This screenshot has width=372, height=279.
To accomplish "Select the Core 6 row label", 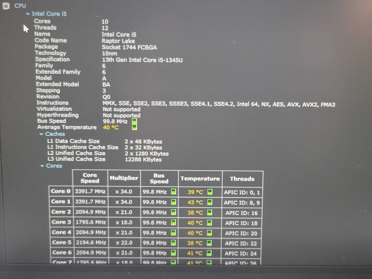I will point(62,252).
